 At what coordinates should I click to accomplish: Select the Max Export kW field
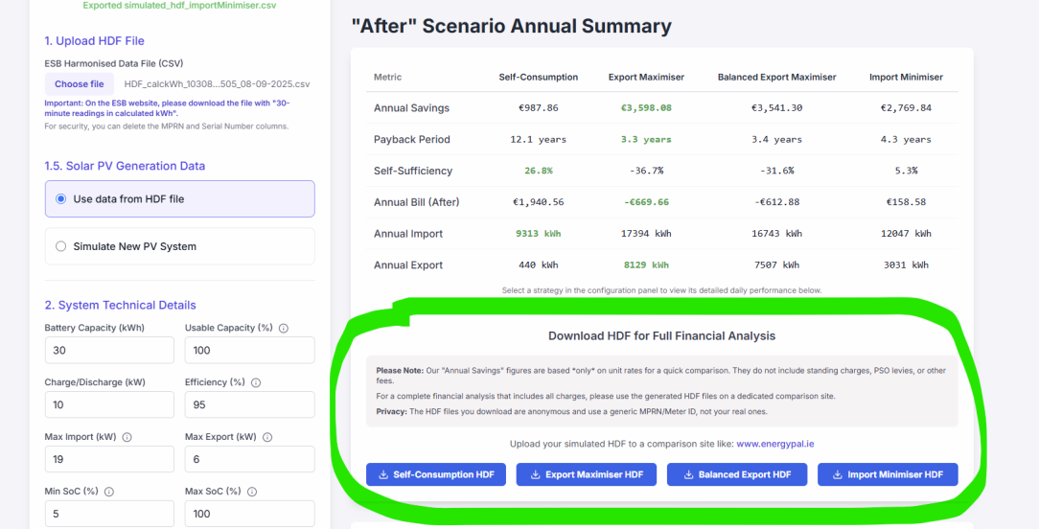click(x=249, y=459)
